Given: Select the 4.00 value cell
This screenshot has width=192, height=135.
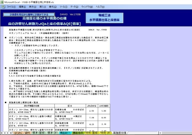Looking at the screenshot, I should point(104,117).
